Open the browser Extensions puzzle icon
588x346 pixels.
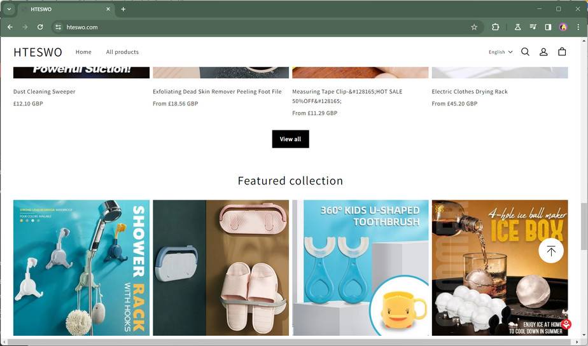pos(496,27)
